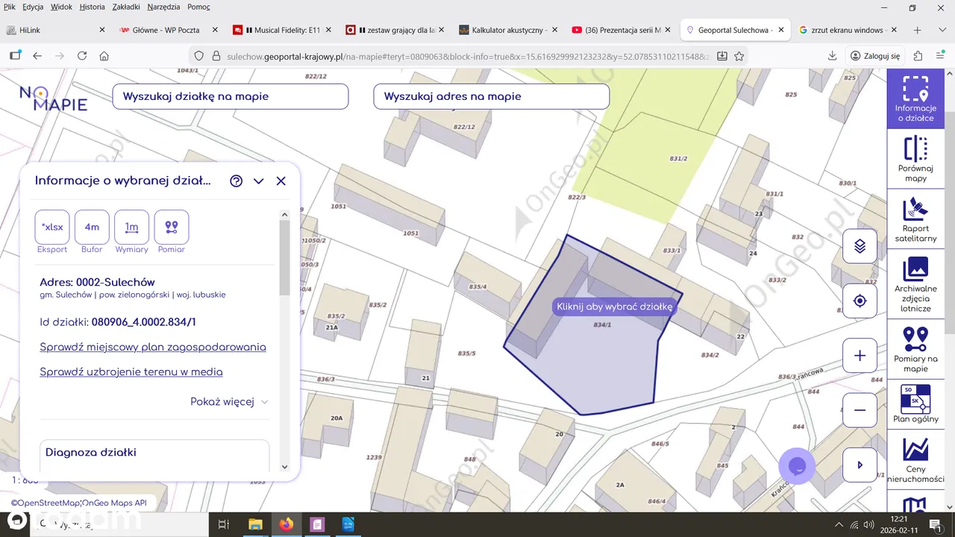Toggle the 4m Bufor option
This screenshot has height=537, width=955.
tap(92, 227)
